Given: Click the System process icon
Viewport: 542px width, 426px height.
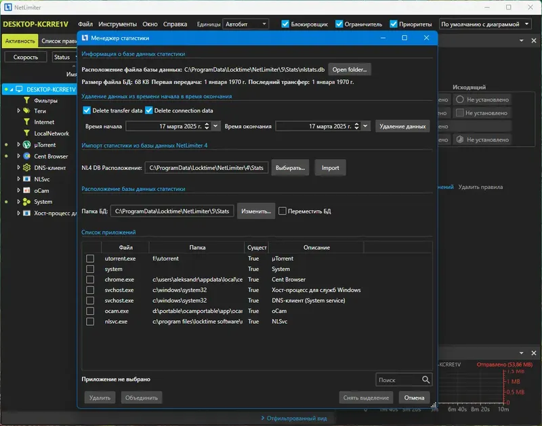Looking at the screenshot, I should (x=27, y=202).
